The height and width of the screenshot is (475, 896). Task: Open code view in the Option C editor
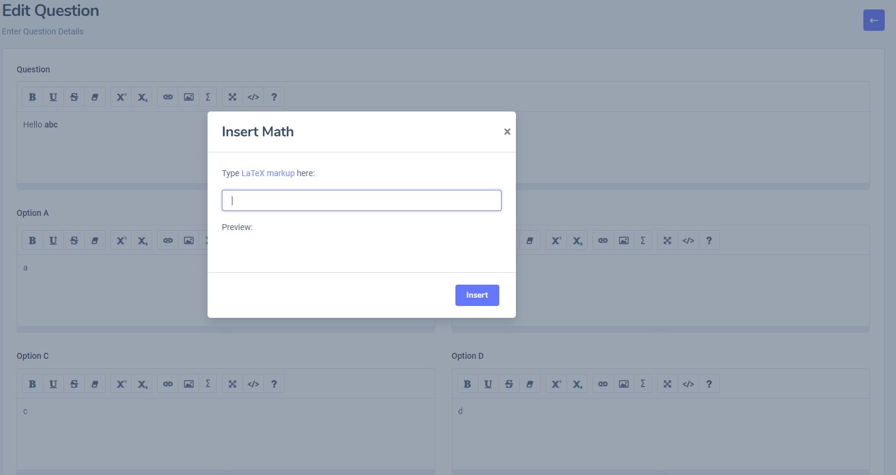coord(253,384)
